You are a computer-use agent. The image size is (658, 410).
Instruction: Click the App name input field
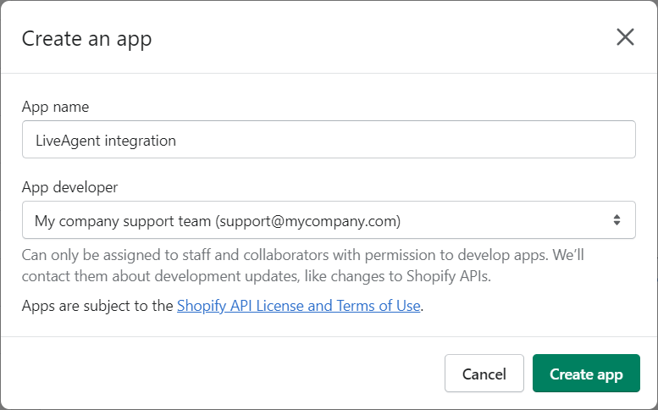329,140
